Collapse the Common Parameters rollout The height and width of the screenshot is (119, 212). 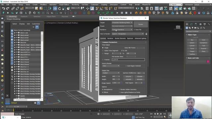click(x=110, y=42)
